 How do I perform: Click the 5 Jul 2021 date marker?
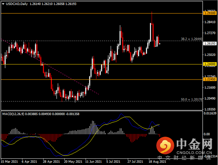pos(113,161)
